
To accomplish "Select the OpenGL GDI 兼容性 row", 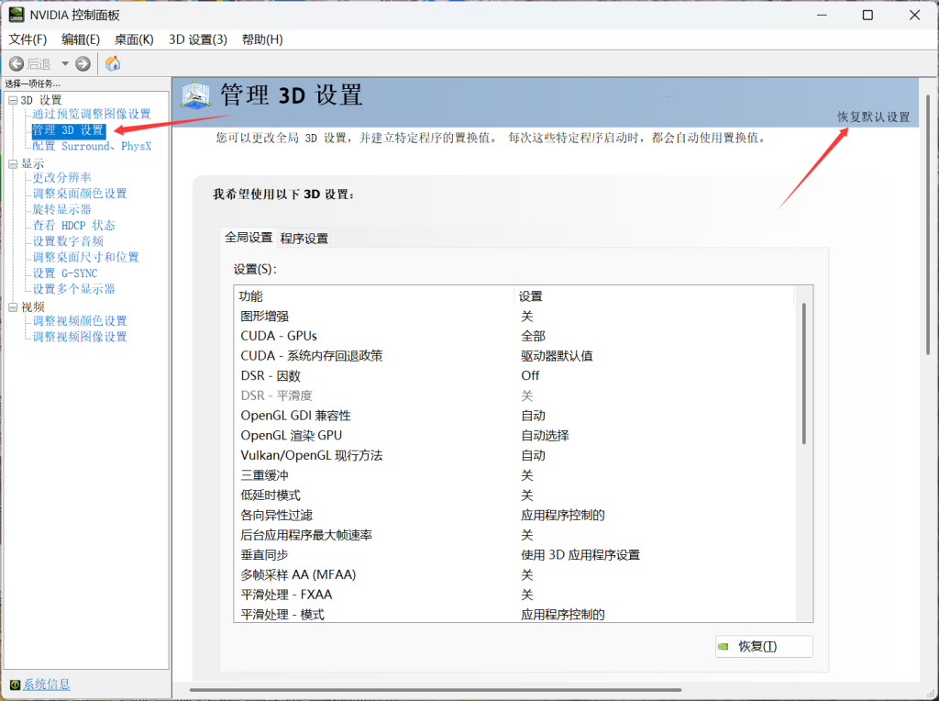I will pyautogui.click(x=515, y=416).
